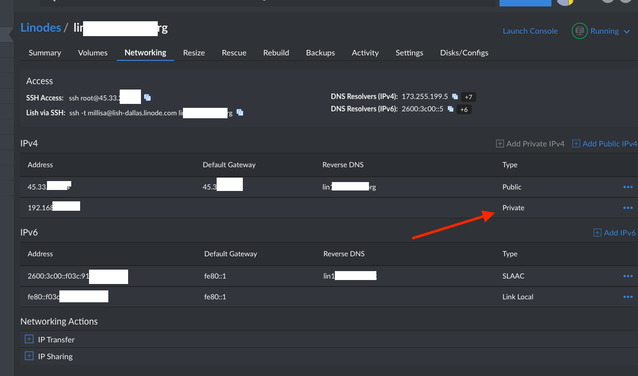Click the IPv6 Default Gateway column header
The width and height of the screenshot is (638, 376).
click(230, 254)
